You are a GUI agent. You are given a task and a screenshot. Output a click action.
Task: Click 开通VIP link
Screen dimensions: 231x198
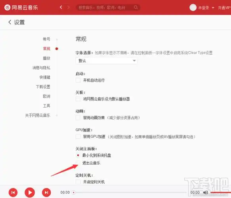tap(224, 8)
